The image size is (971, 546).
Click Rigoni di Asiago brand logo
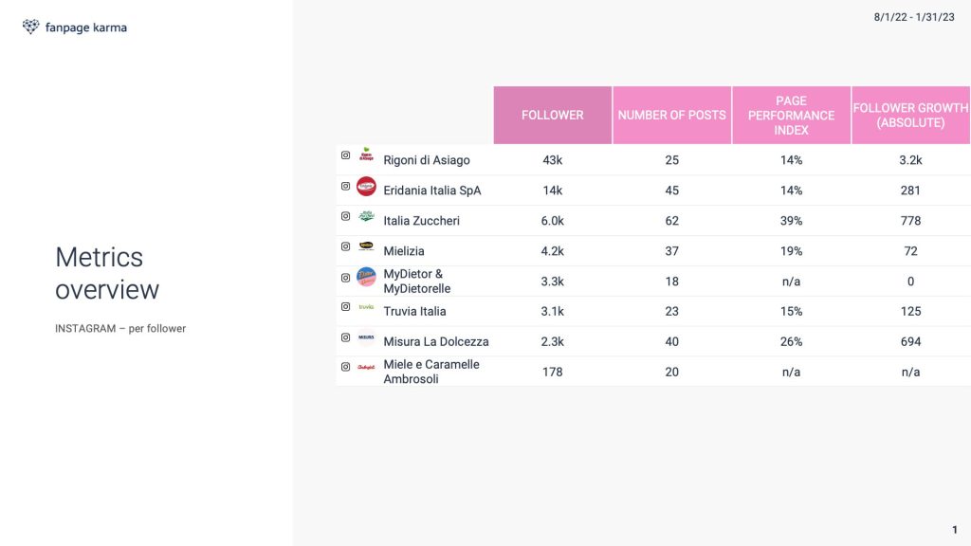coord(366,155)
